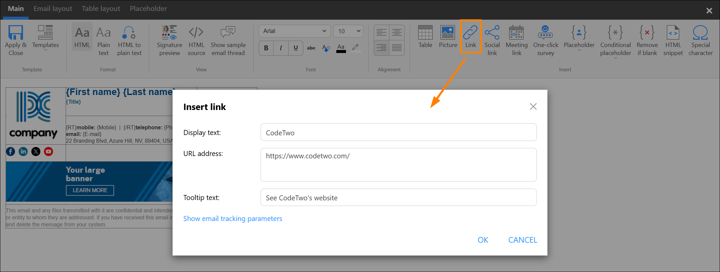720x272 pixels.
Task: Click the 22 Branding Blvd address line
Action: coord(119,141)
